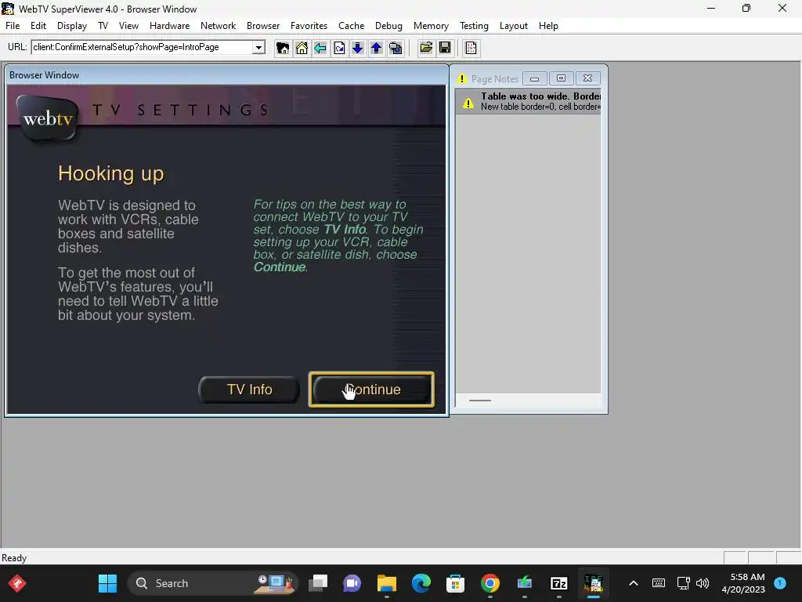Screen dimensions: 802x602
Task: Click the 'Hooking up' heading
Action: click(x=111, y=173)
